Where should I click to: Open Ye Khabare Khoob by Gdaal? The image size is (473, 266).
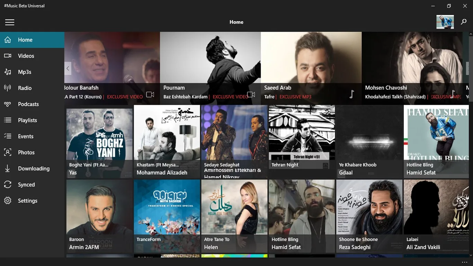[369, 142]
